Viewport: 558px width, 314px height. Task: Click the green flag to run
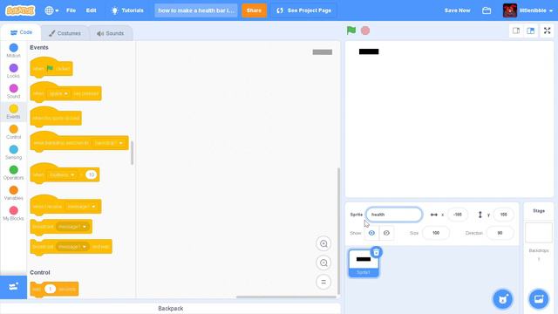[351, 31]
